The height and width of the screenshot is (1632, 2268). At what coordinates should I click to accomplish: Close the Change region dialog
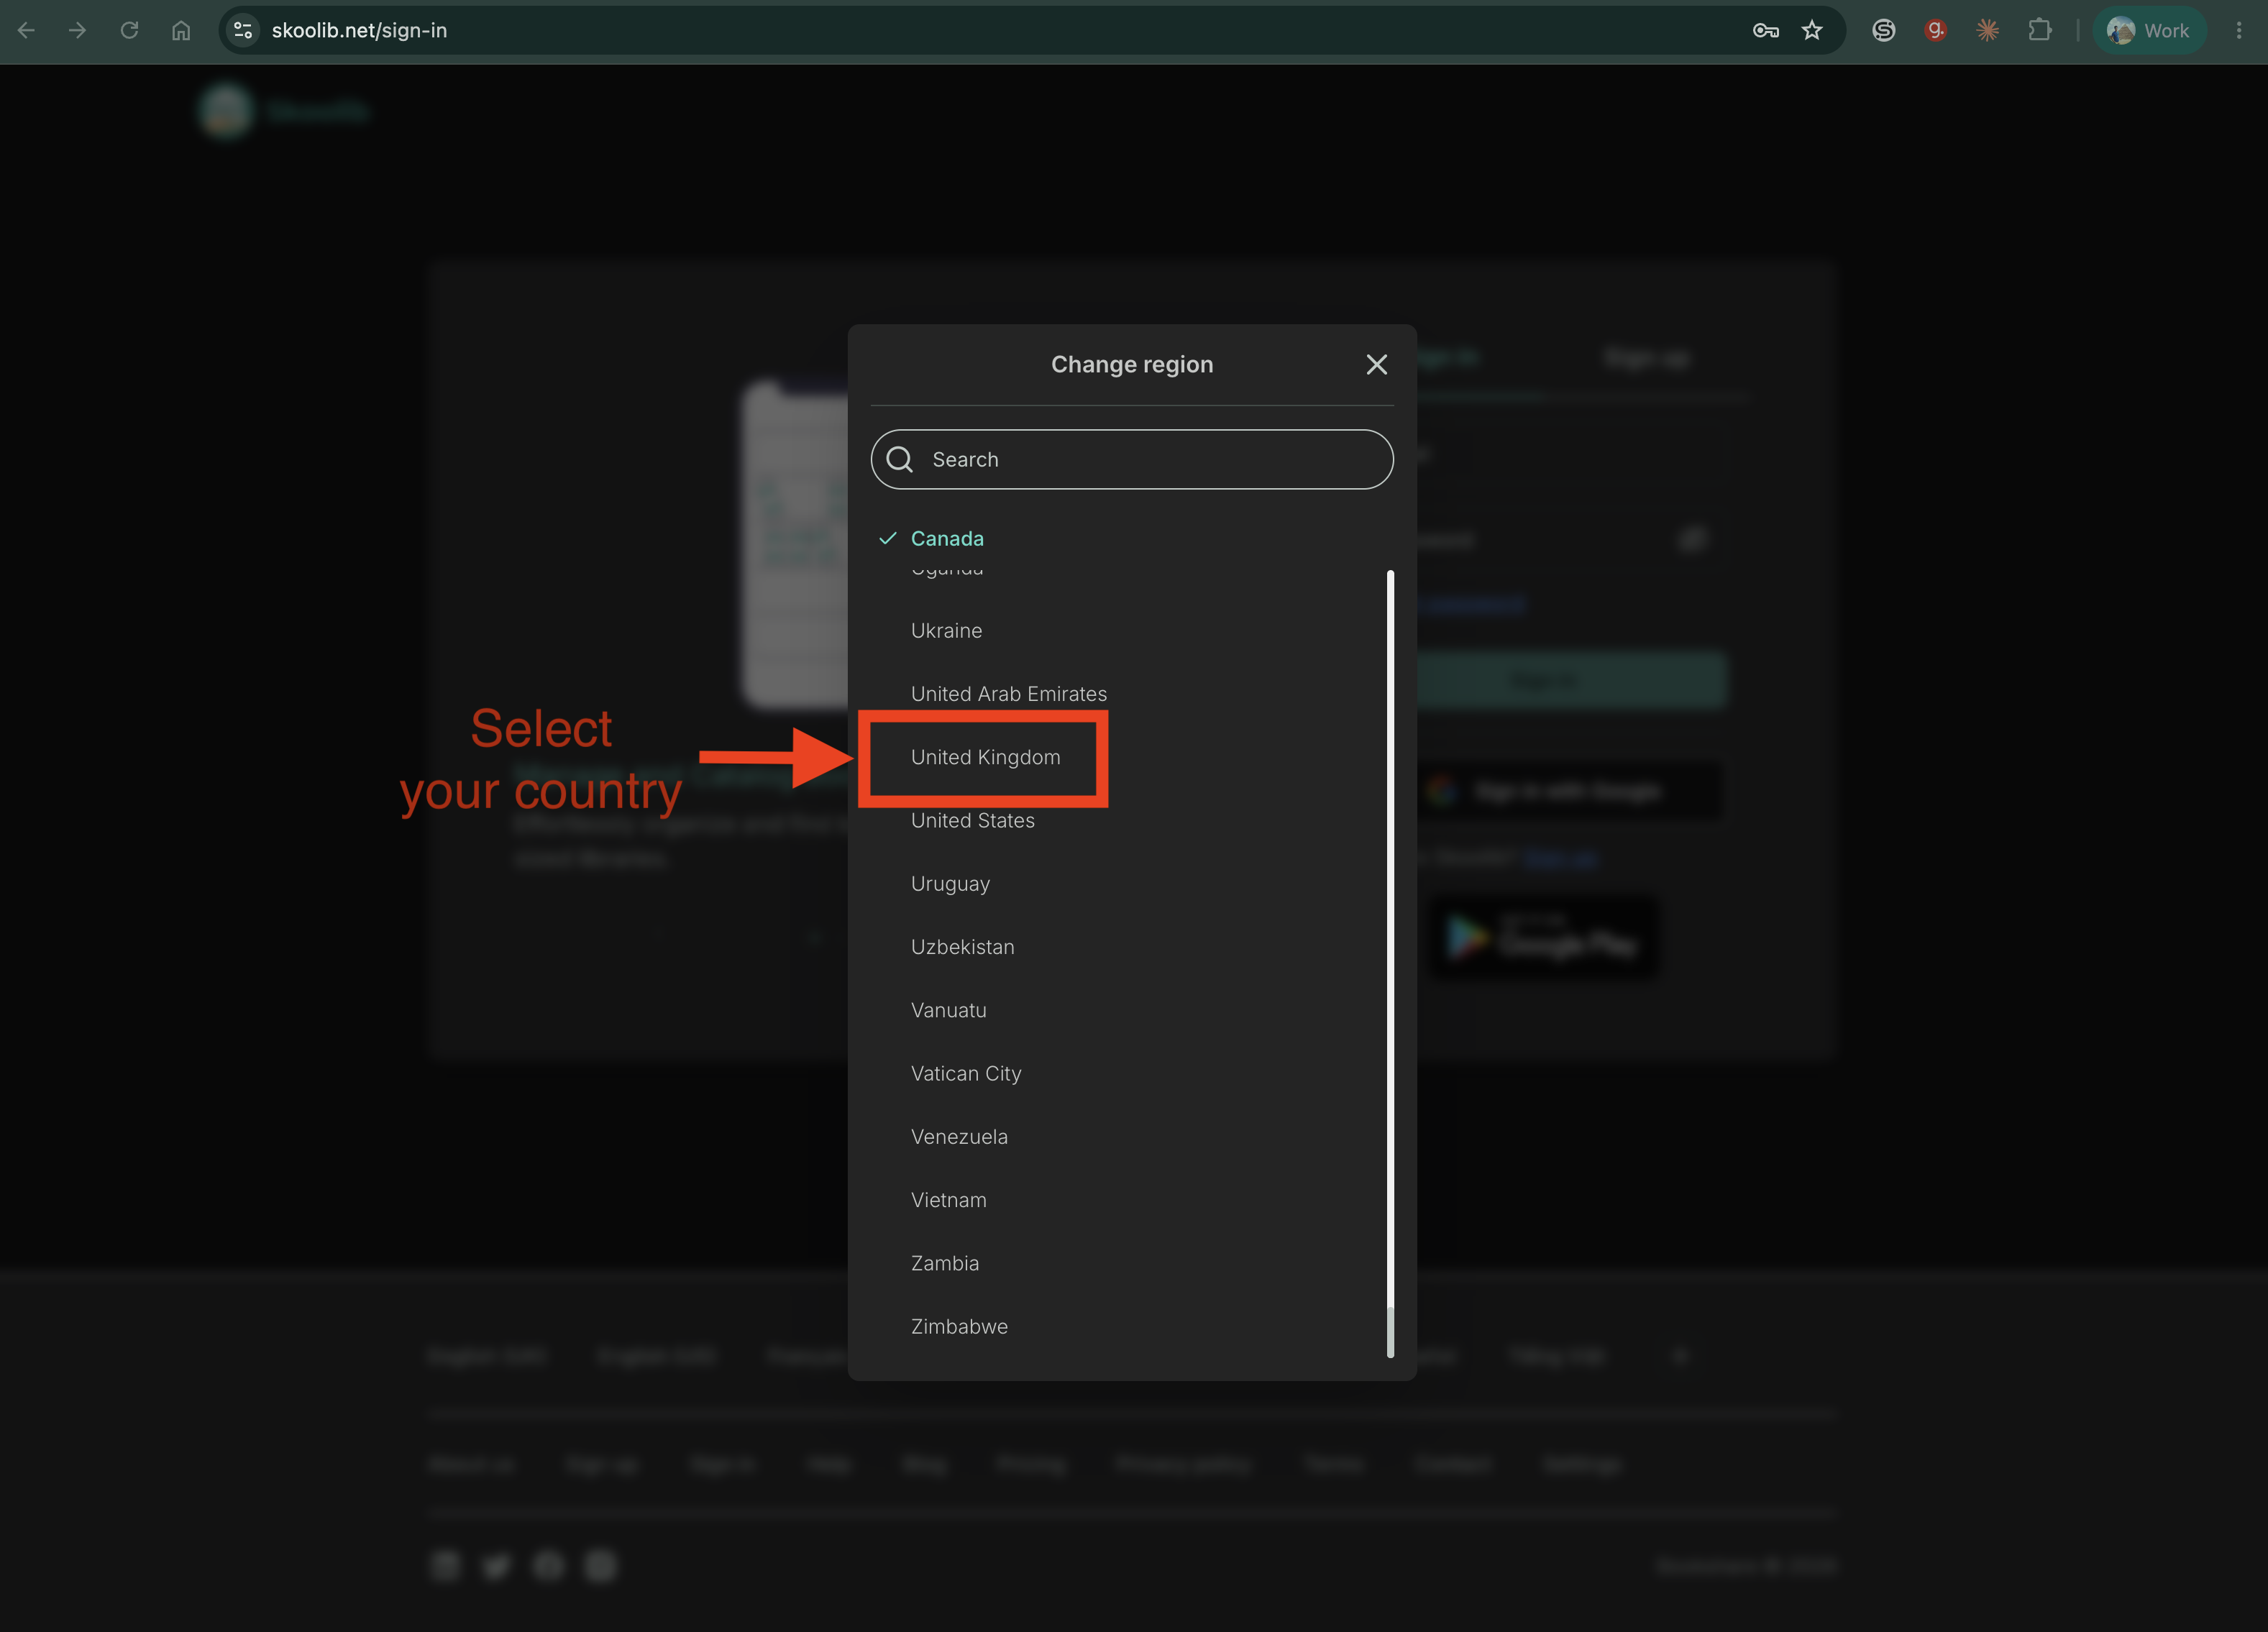(1376, 365)
